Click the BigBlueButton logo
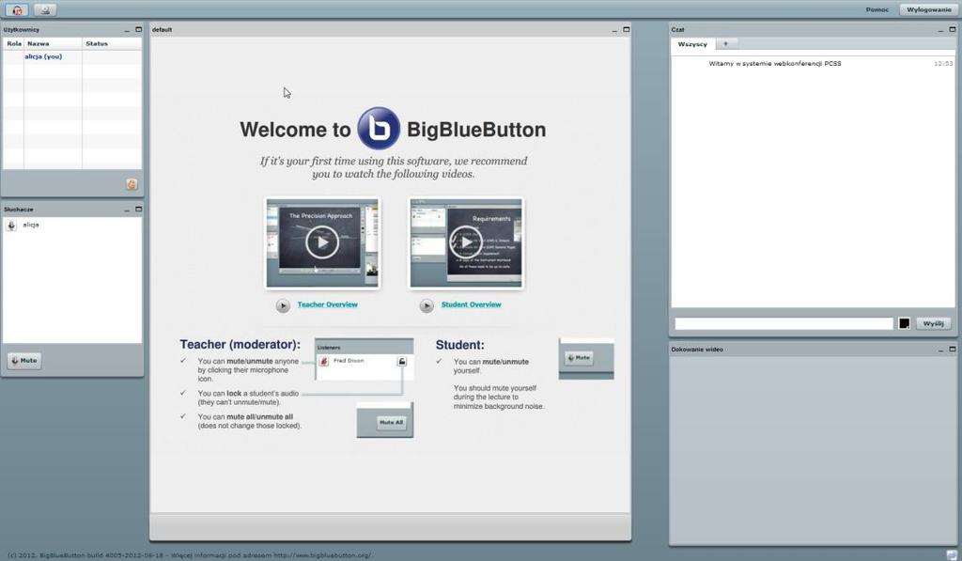Image resolution: width=962 pixels, height=561 pixels. (379, 129)
